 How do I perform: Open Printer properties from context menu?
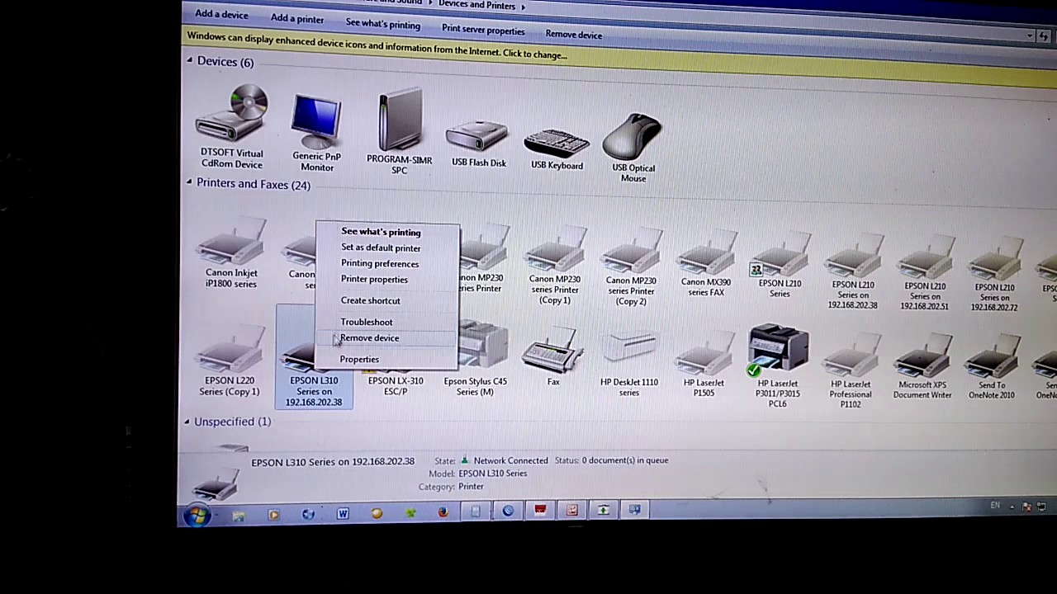pos(374,279)
